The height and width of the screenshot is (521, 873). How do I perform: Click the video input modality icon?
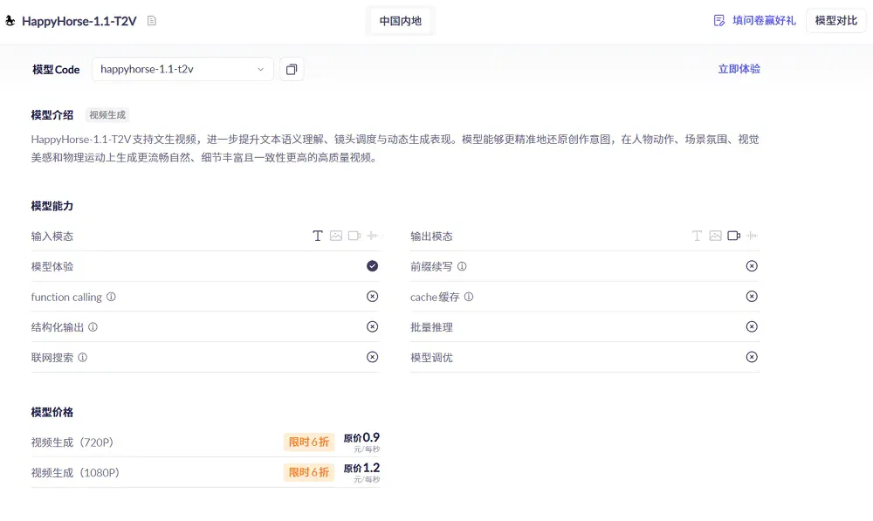pos(354,236)
